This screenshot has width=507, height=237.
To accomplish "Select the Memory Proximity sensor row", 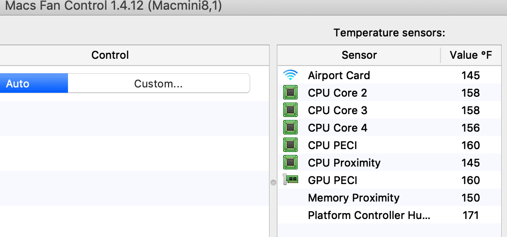I will 354,198.
